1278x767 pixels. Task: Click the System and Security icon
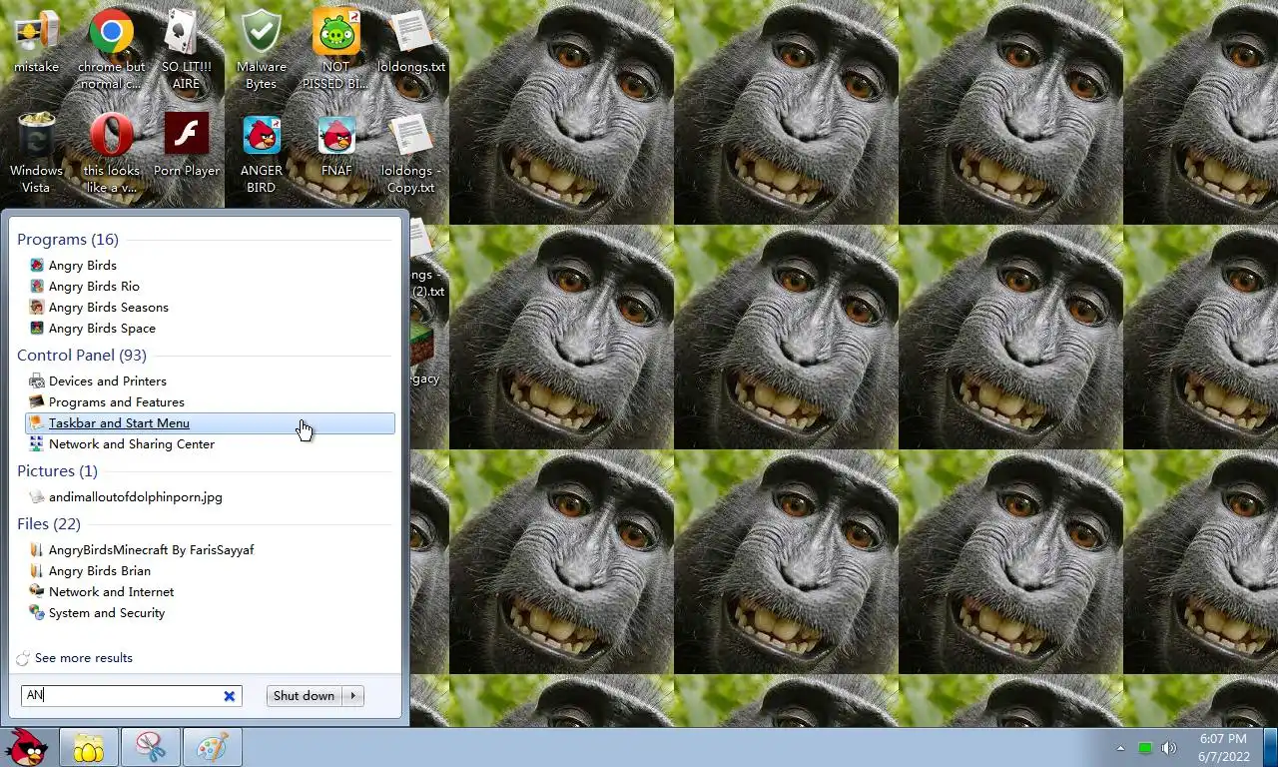[x=37, y=612]
